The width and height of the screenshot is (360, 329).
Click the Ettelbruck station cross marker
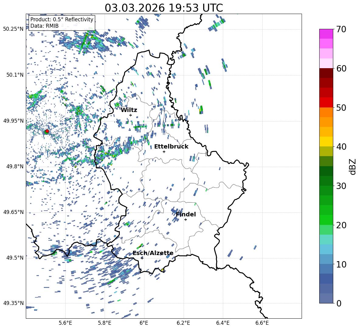click(x=164, y=152)
